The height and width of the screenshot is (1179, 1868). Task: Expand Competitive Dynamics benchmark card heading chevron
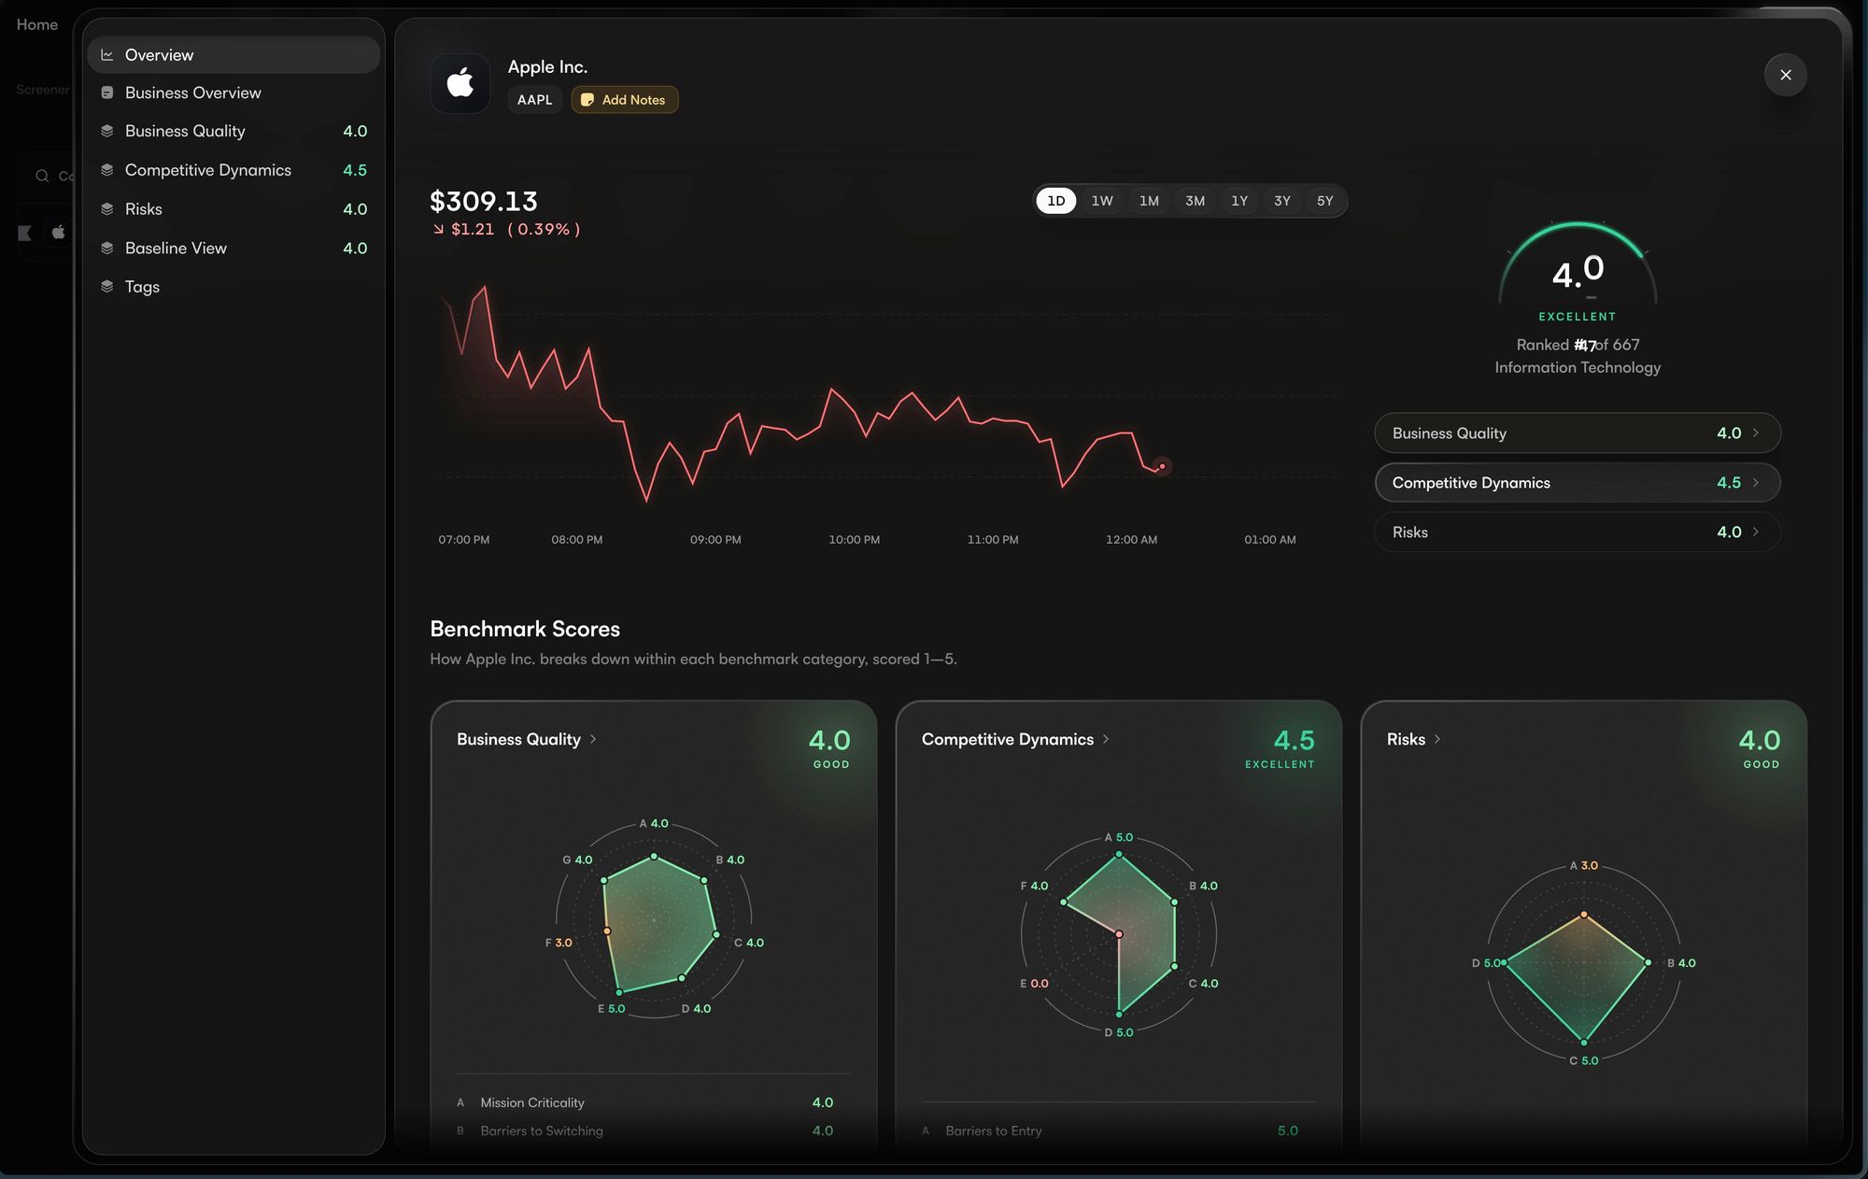coord(1106,740)
